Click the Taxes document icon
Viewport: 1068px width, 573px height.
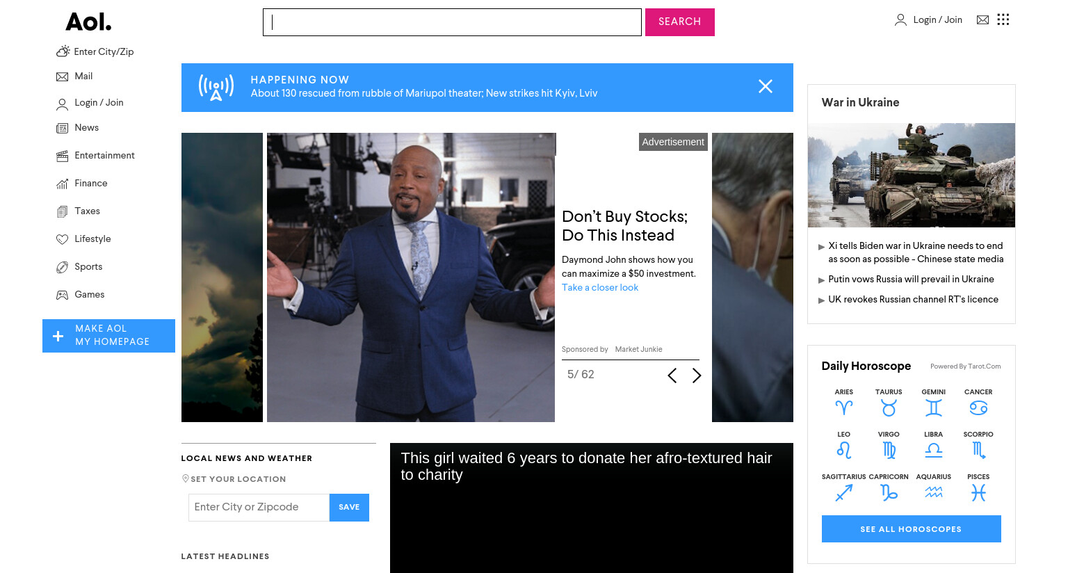(62, 211)
